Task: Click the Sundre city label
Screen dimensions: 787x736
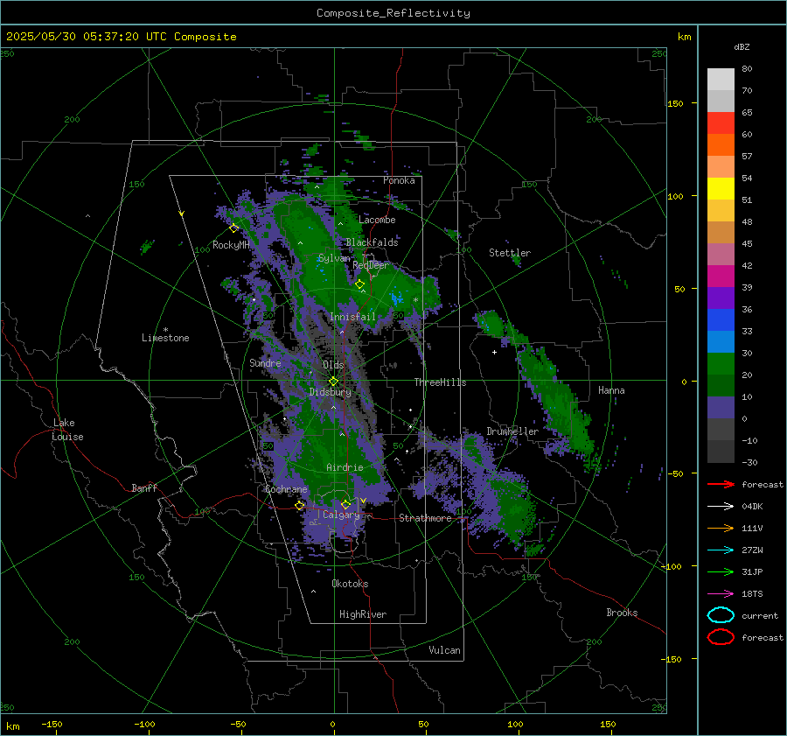Action: (265, 362)
